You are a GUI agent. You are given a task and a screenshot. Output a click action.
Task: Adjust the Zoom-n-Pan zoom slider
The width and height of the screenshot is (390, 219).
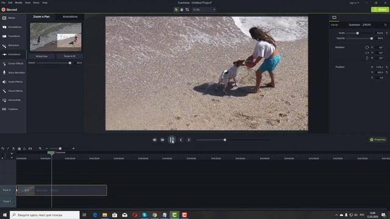click(70, 63)
